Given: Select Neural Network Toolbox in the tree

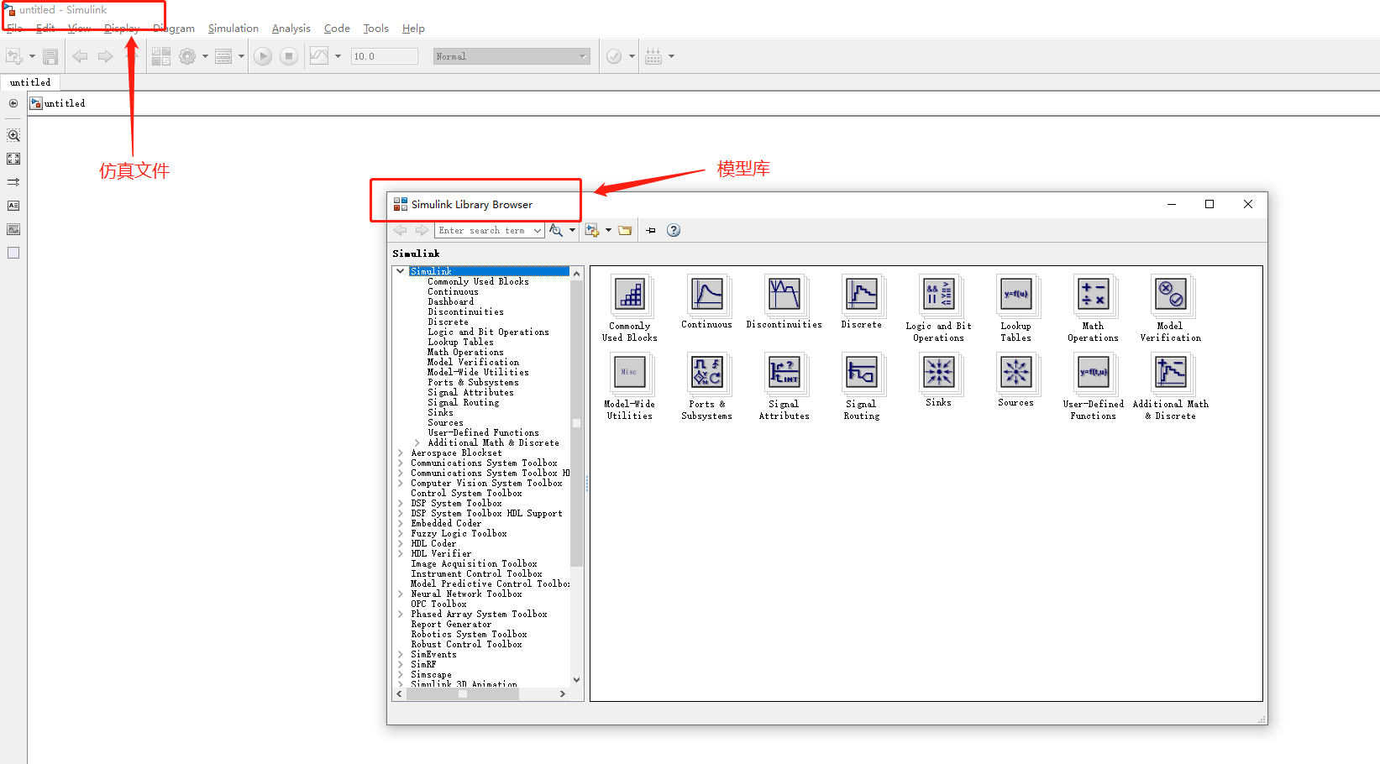Looking at the screenshot, I should (x=466, y=594).
